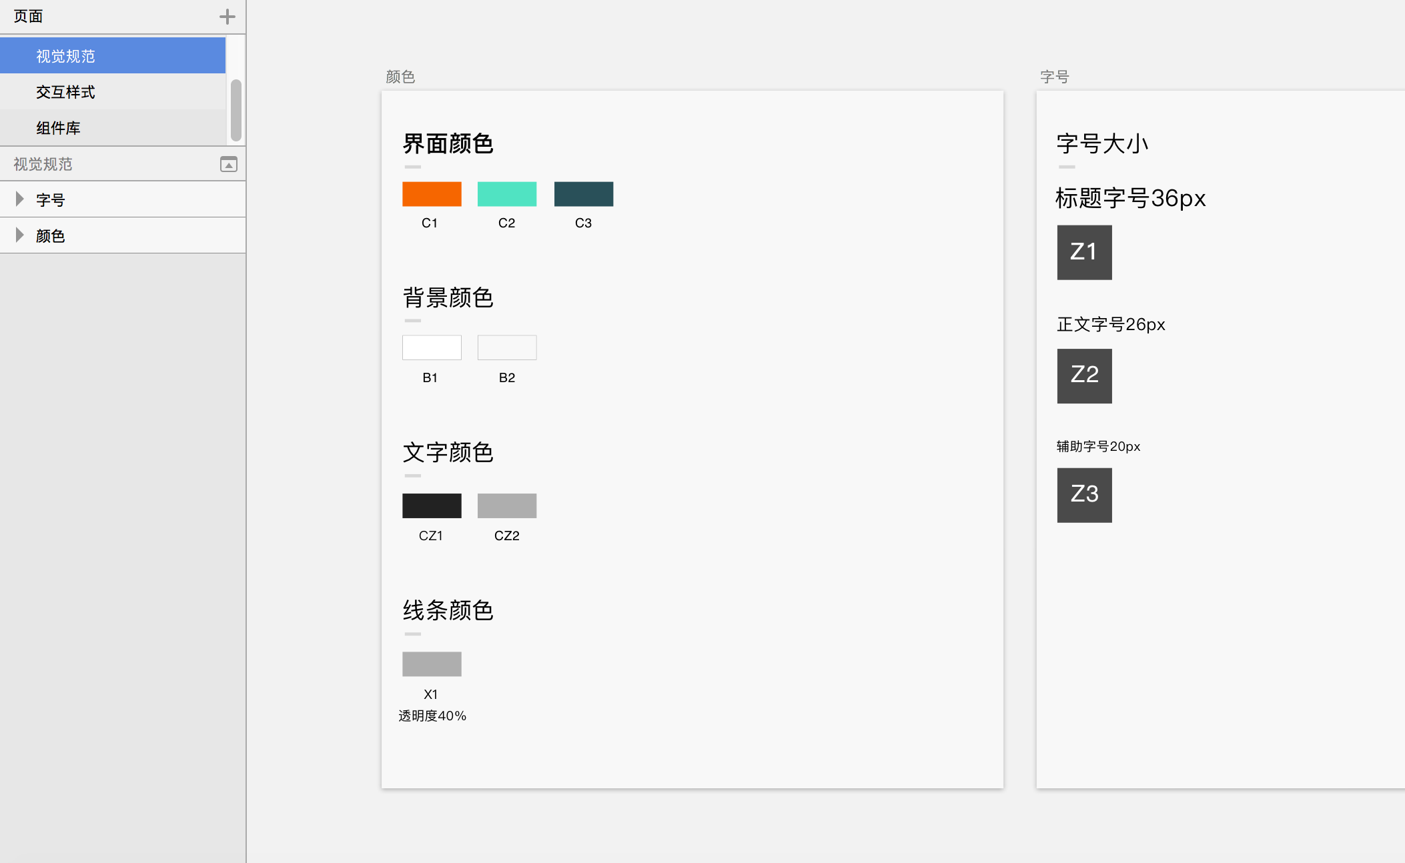Click the light gray B2 swatch
Screen dimensions: 1405x863
click(x=507, y=347)
